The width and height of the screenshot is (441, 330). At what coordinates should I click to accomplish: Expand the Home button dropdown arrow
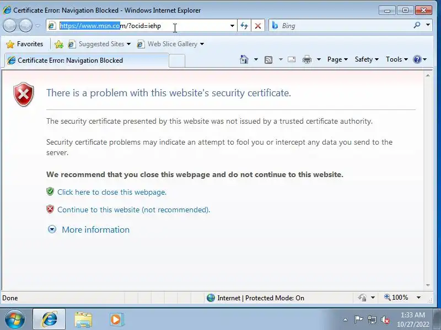click(256, 59)
